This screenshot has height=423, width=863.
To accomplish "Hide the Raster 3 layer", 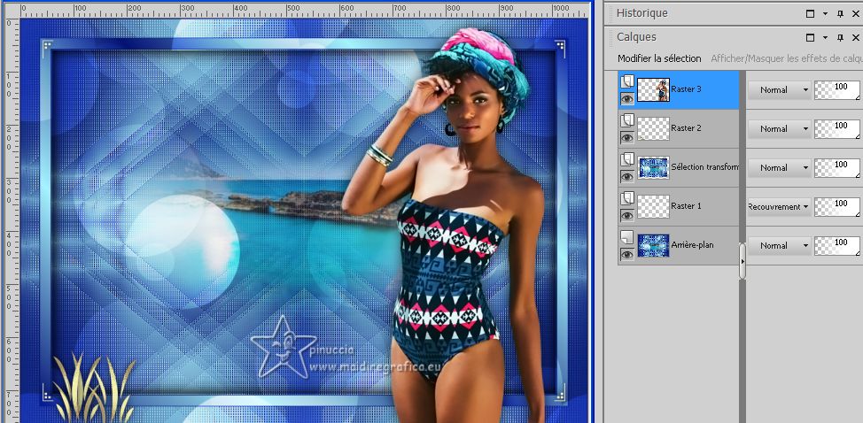I will tap(627, 98).
